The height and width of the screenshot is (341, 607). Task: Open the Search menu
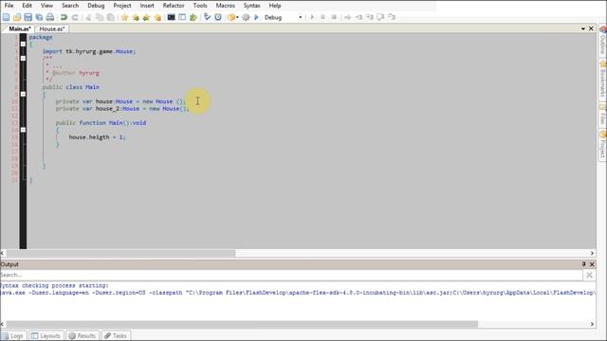coord(70,6)
